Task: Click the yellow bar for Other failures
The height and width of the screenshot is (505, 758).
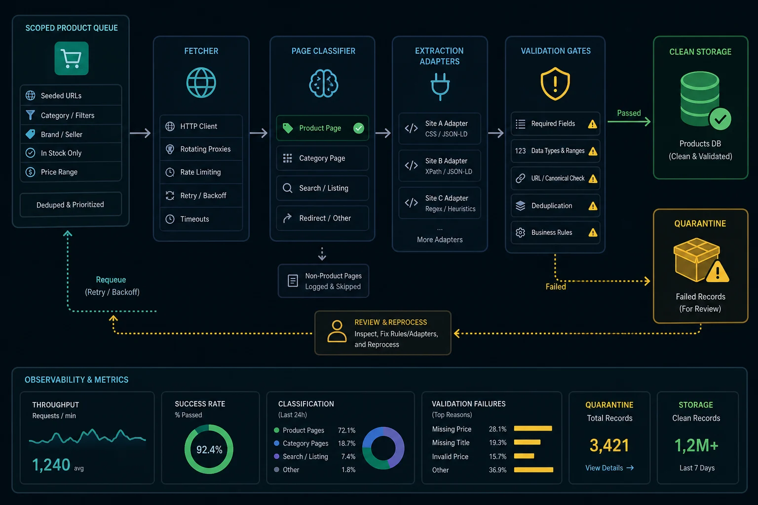Action: [533, 470]
